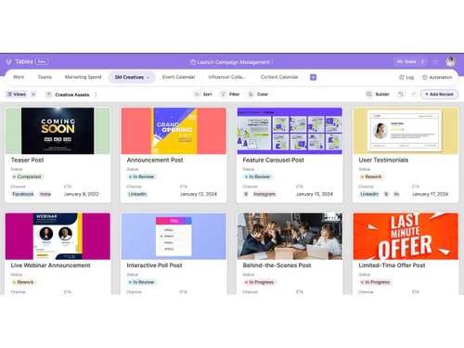Switch to the Content Calendar tab
Screen dimensions: 464x348
pyautogui.click(x=279, y=77)
